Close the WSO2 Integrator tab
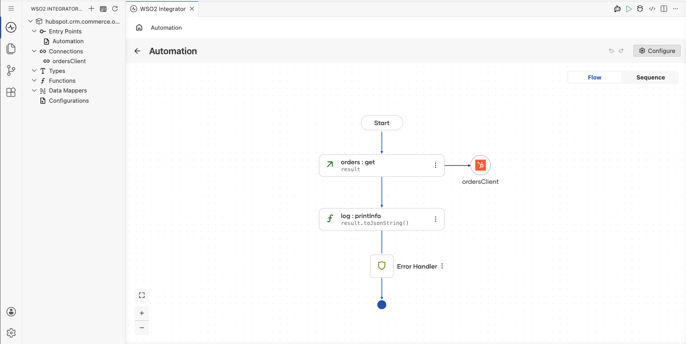Screen dimensions: 686x344 pyautogui.click(x=192, y=9)
